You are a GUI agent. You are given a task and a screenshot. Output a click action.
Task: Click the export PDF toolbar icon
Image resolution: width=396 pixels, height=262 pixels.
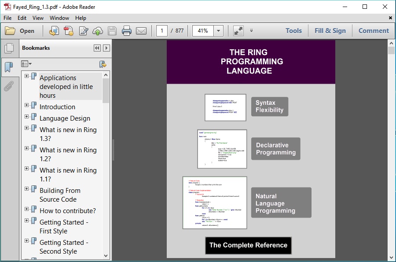54,31
